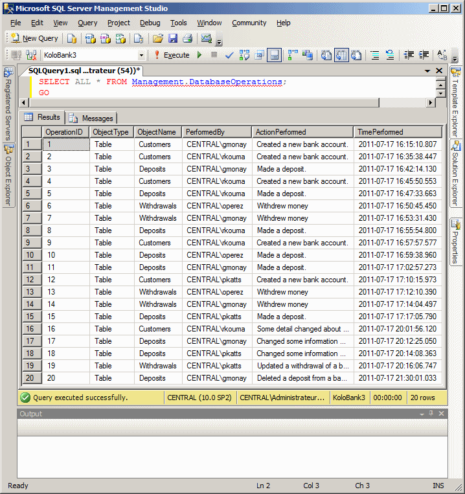The image size is (465, 494).
Task: Click editor vertical scrollbar up arrow
Action: click(x=441, y=85)
